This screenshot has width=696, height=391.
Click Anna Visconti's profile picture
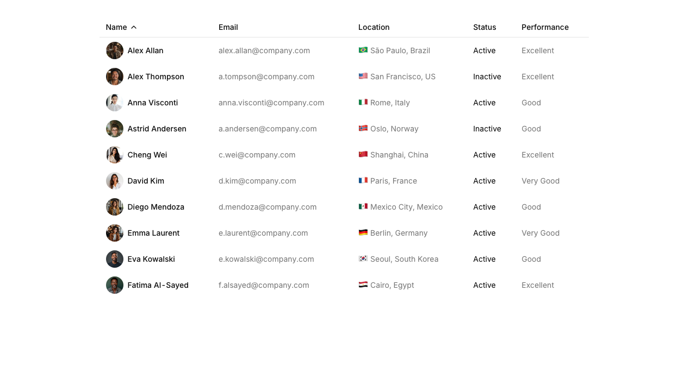115,103
